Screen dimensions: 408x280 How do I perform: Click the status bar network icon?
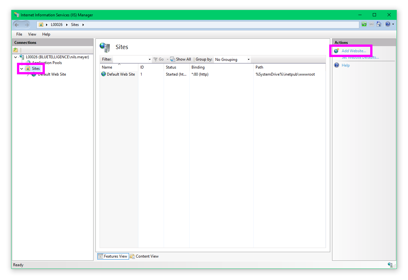pos(390,265)
